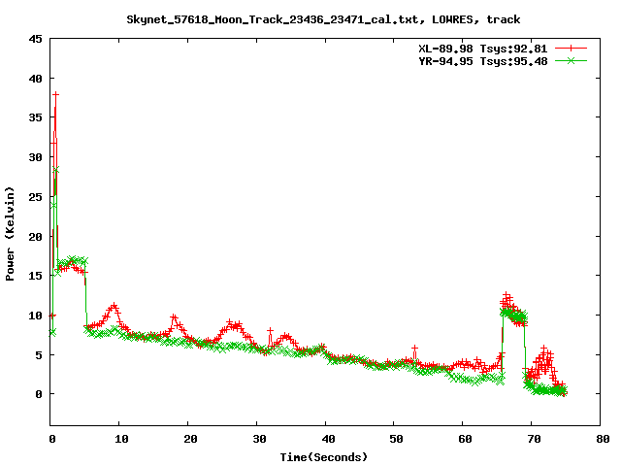Click the isolated red spike point near 53 seconds
Screen dimensions: 621x466
point(414,348)
